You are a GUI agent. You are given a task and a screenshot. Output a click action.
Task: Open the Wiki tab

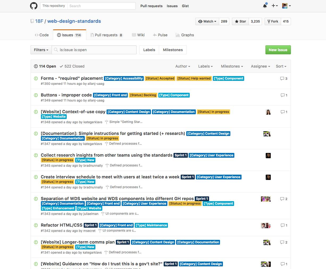tap(138, 35)
